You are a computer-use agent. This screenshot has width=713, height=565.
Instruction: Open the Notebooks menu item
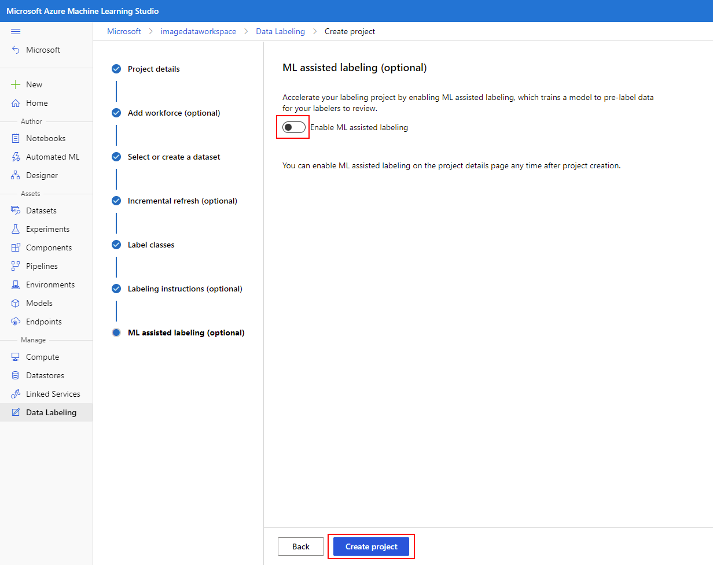[46, 138]
